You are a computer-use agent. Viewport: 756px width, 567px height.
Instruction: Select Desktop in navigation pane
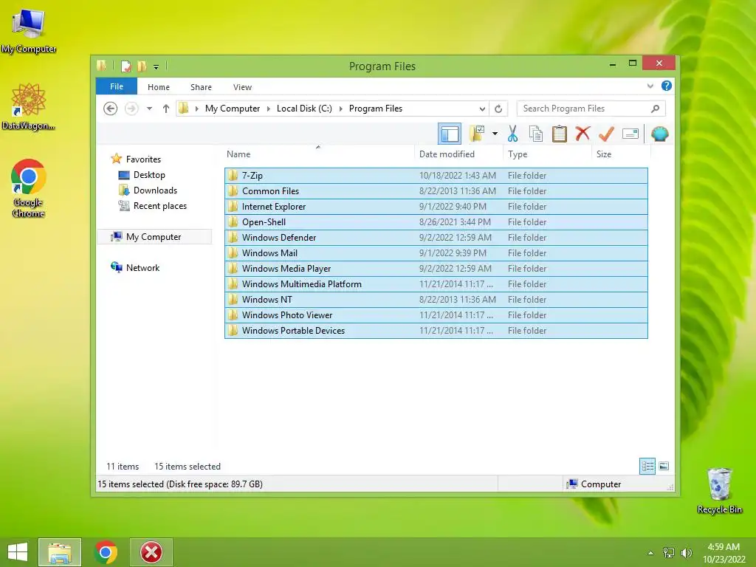point(149,174)
